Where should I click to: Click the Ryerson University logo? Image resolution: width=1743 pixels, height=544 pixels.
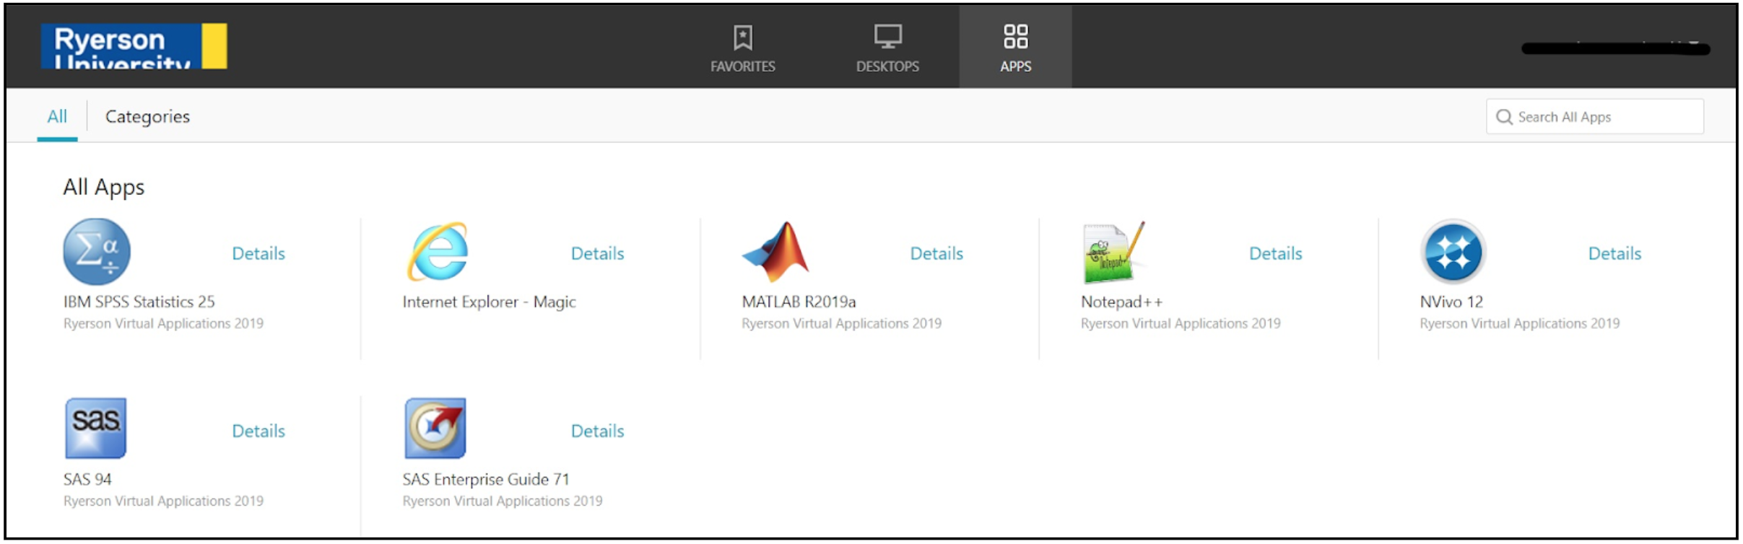coord(134,46)
